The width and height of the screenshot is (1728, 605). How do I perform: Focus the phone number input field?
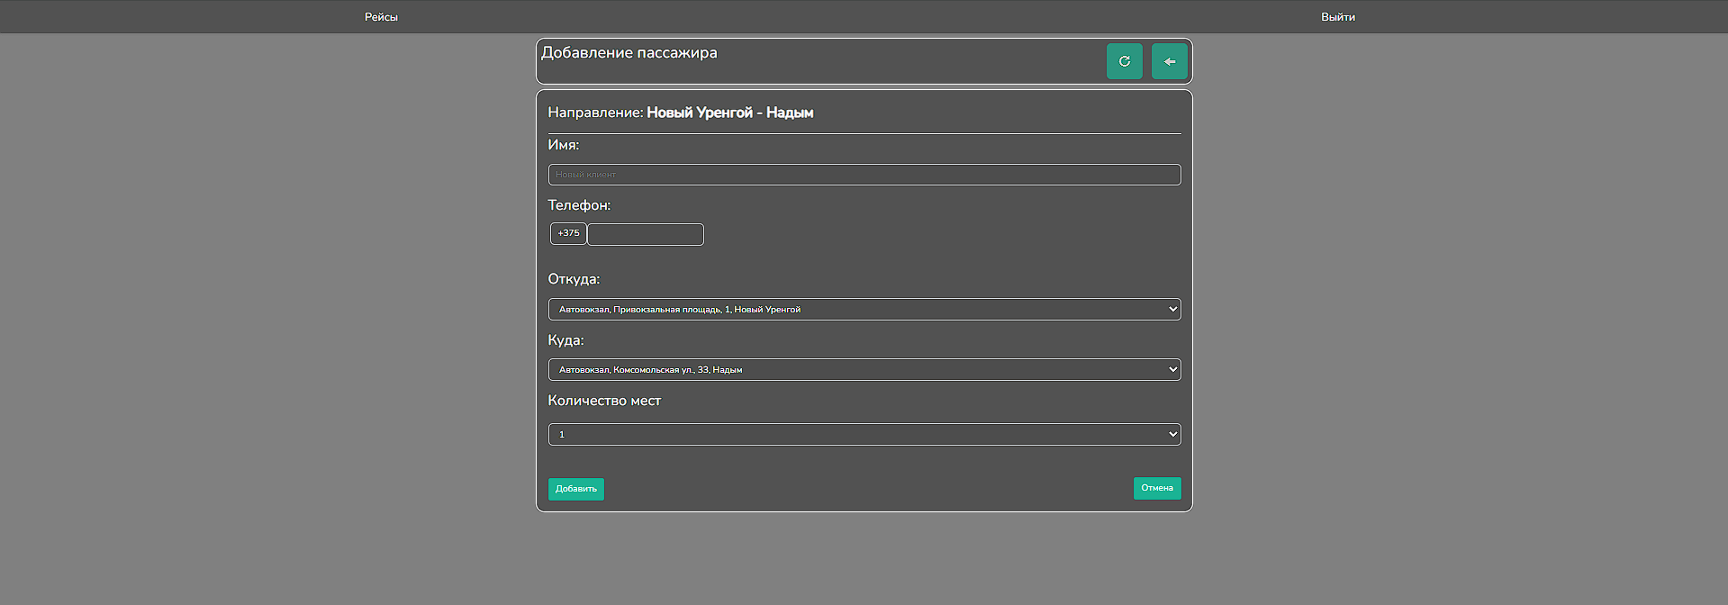point(645,234)
